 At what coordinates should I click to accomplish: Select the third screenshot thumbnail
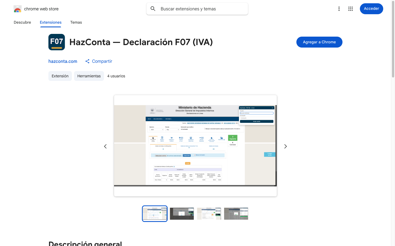coord(209,214)
